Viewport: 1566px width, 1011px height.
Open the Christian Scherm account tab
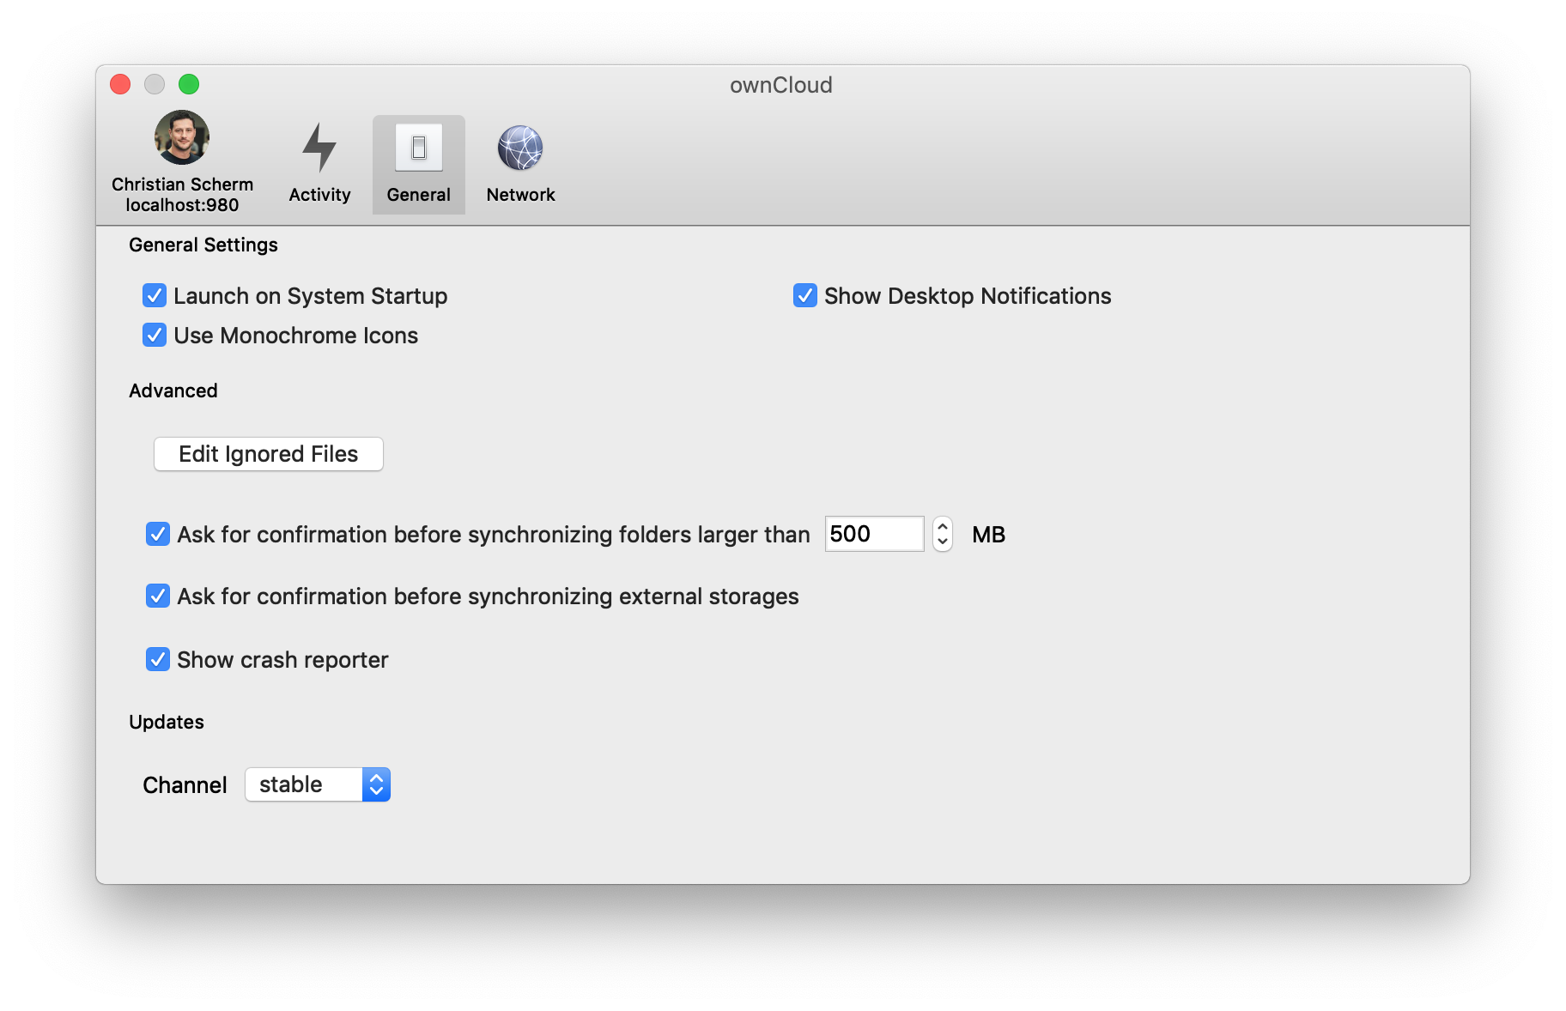(182, 162)
